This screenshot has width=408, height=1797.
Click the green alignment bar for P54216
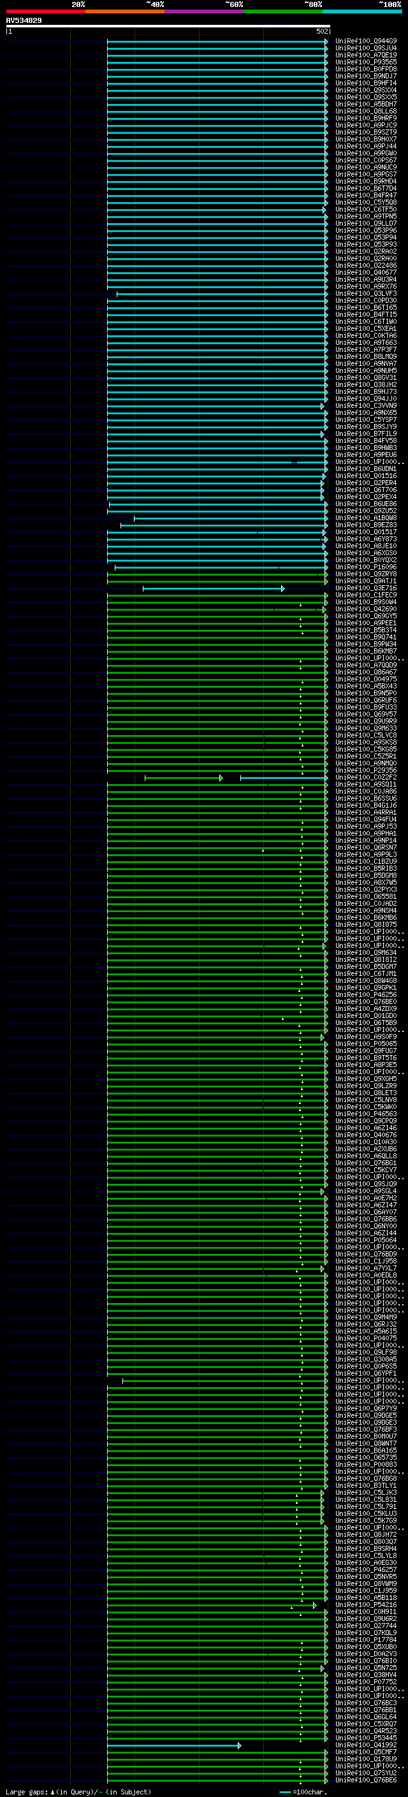click(x=211, y=1605)
